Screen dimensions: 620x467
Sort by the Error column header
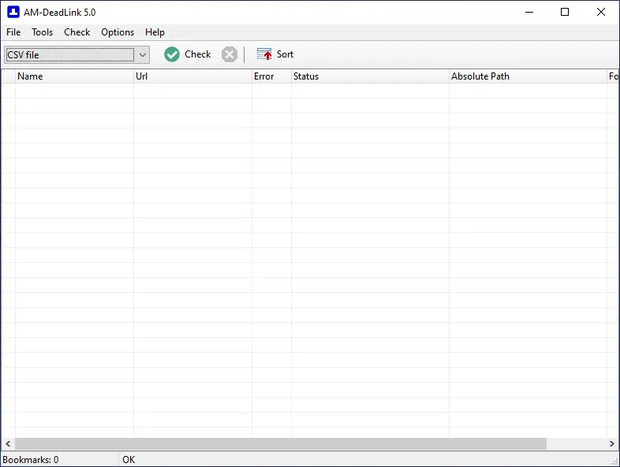click(x=271, y=76)
